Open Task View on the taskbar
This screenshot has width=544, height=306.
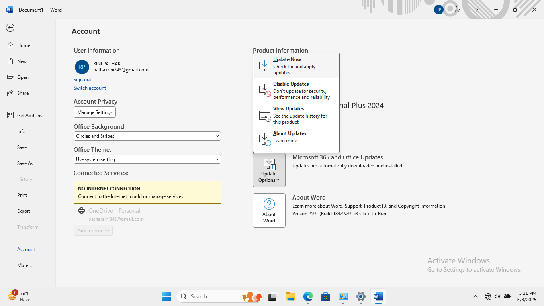[x=272, y=296]
